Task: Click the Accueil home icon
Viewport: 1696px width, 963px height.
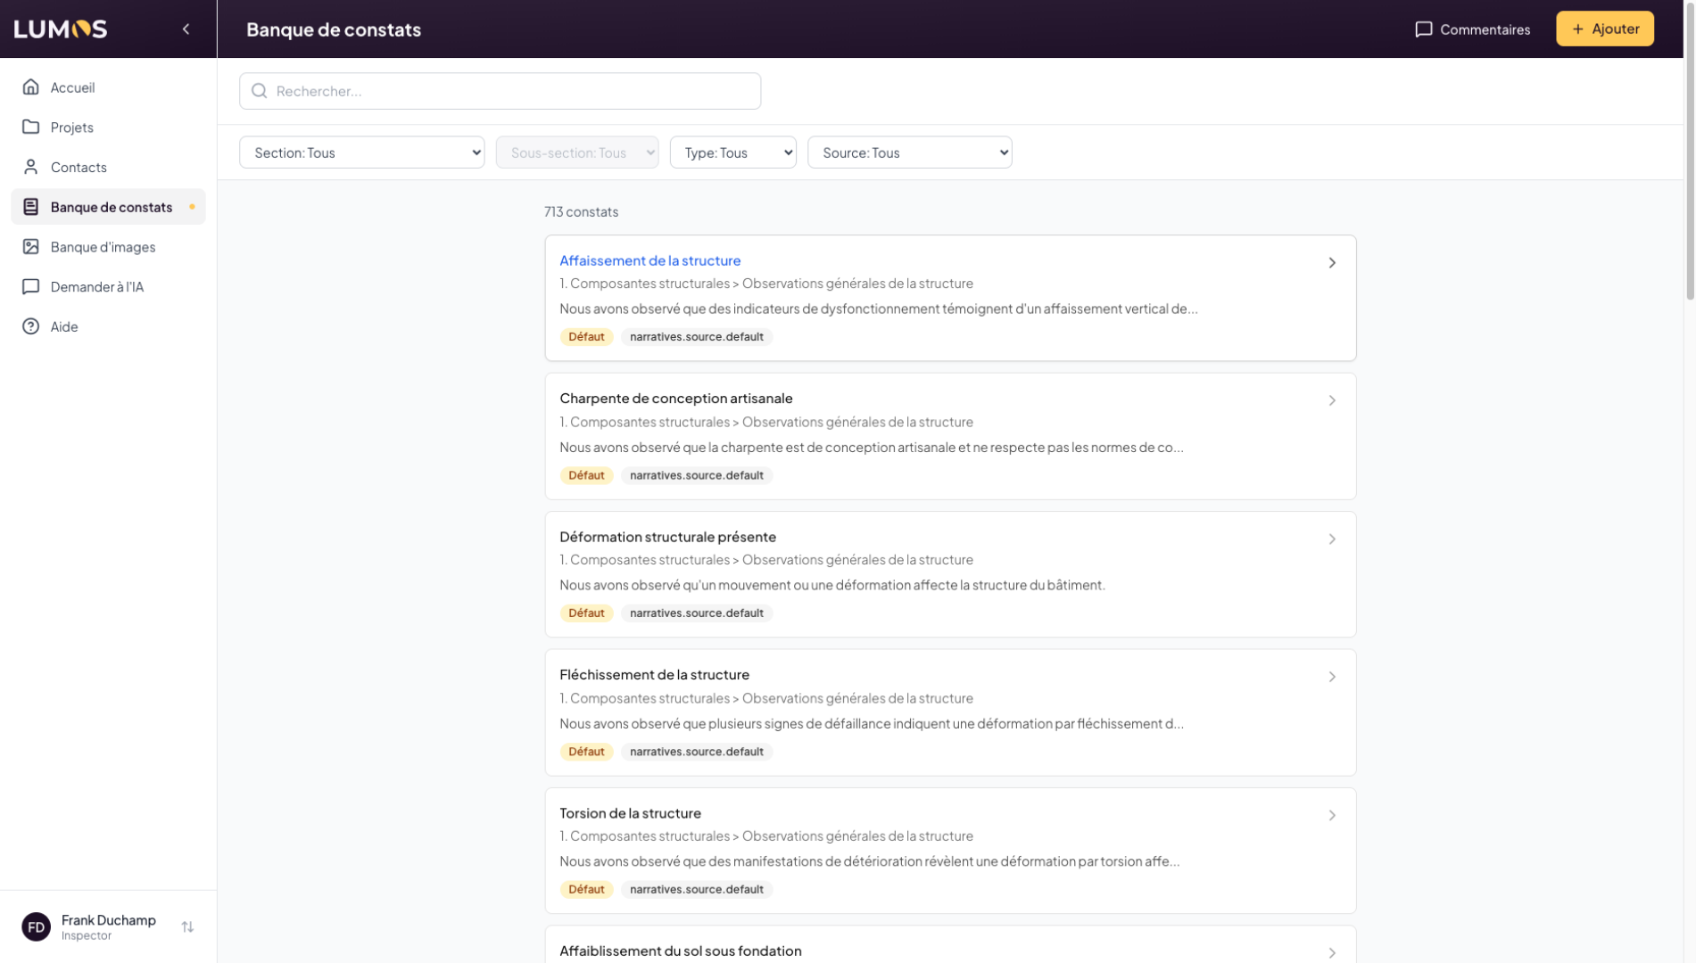Action: pyautogui.click(x=31, y=87)
